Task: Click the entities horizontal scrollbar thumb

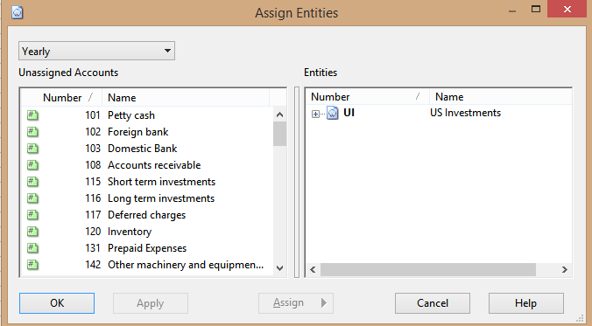Action: [x=428, y=269]
